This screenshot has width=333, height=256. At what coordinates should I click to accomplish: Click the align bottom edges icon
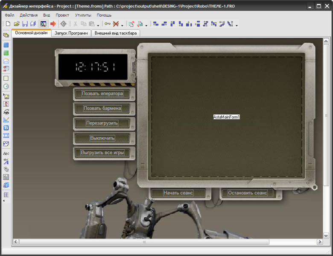pos(181,24)
